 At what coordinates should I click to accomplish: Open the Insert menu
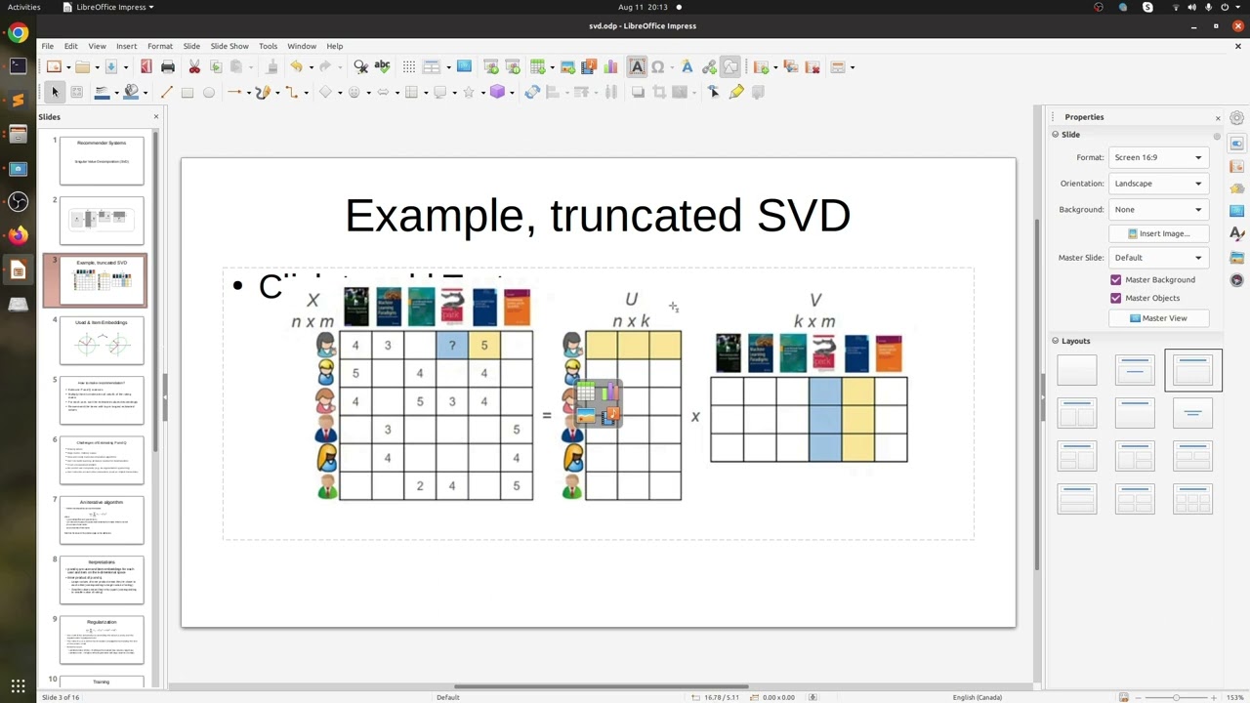point(127,46)
